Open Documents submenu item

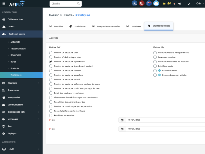pos(16,55)
